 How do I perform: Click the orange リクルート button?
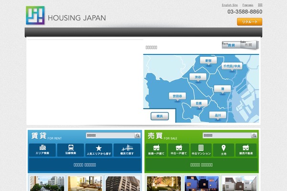pyautogui.click(x=250, y=22)
